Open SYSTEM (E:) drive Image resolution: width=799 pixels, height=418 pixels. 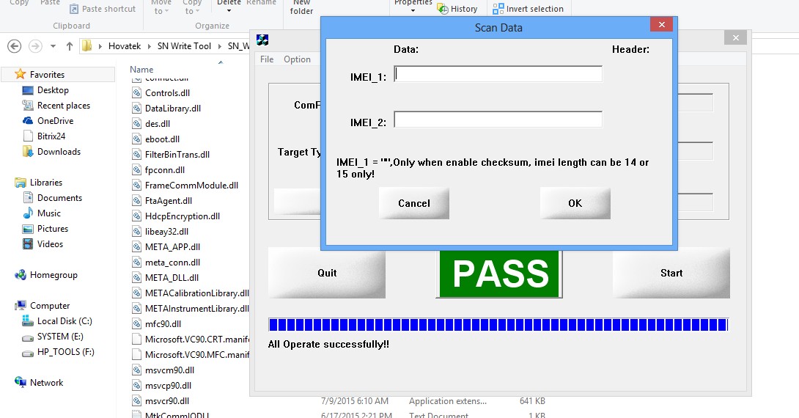(59, 336)
